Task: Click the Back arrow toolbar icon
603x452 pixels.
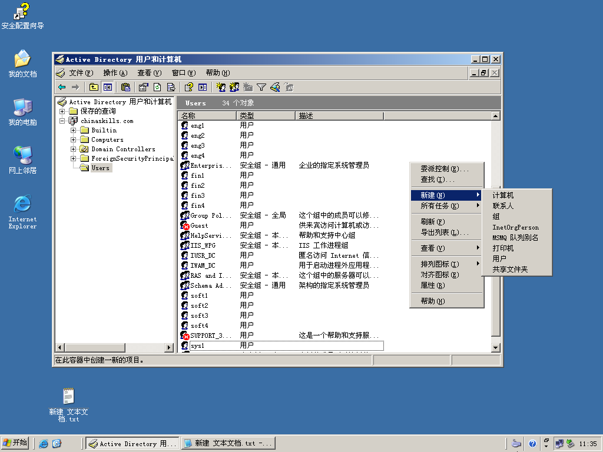Action: pyautogui.click(x=62, y=87)
